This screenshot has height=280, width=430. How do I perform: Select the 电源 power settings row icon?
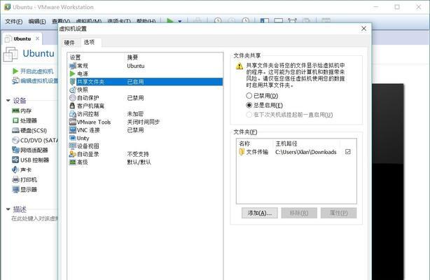[x=73, y=73]
